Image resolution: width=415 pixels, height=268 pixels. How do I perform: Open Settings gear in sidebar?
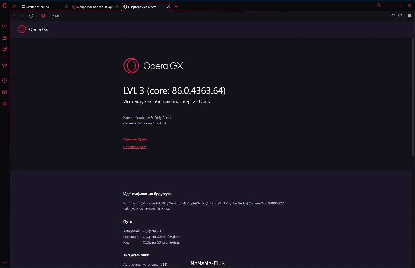(5, 104)
